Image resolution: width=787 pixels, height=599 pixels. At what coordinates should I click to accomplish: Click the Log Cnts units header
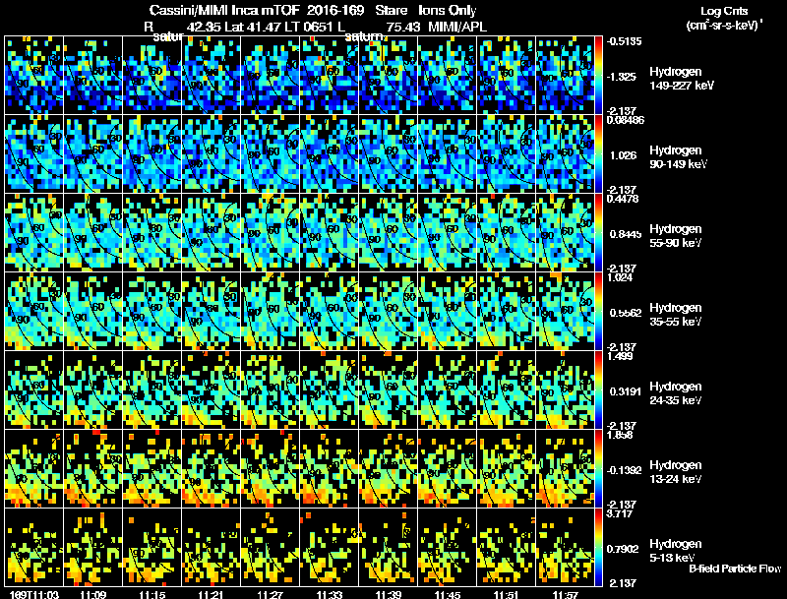point(724,18)
